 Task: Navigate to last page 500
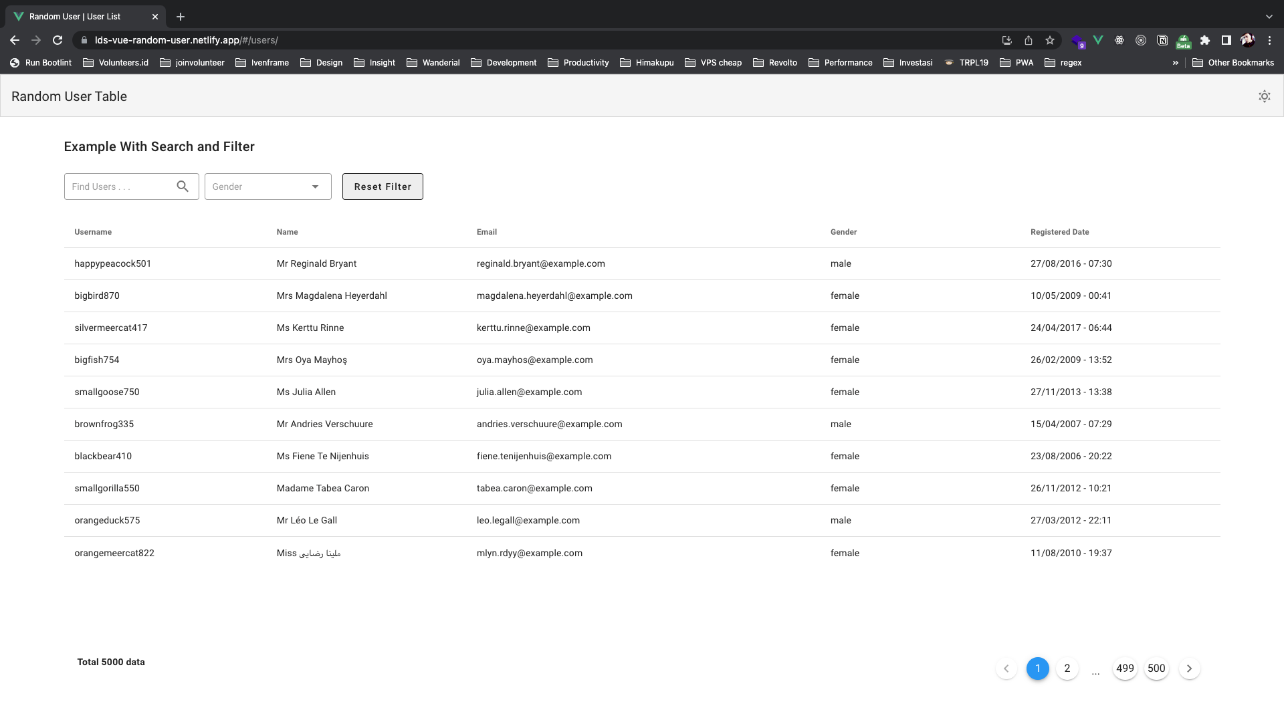(x=1156, y=669)
